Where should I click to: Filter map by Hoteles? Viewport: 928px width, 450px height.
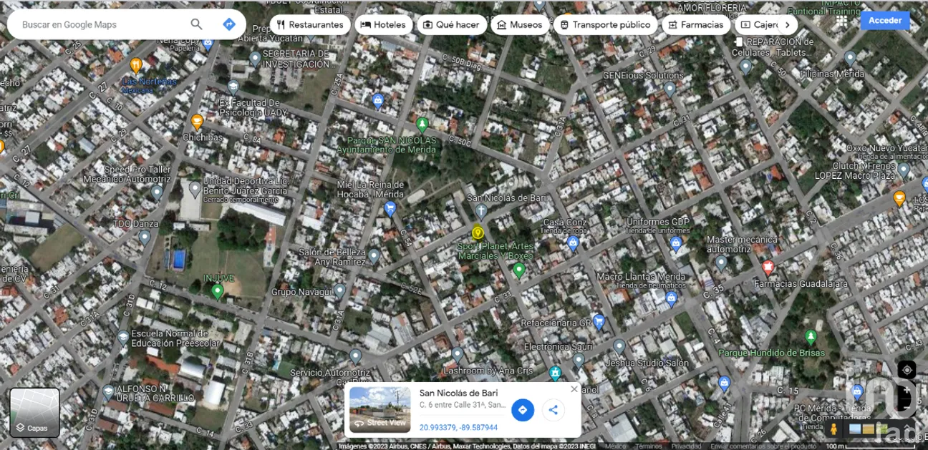click(384, 24)
